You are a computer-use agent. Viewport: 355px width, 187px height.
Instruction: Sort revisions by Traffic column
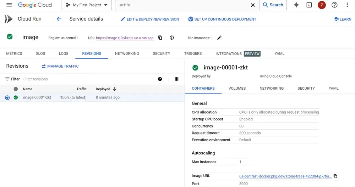[x=82, y=89]
